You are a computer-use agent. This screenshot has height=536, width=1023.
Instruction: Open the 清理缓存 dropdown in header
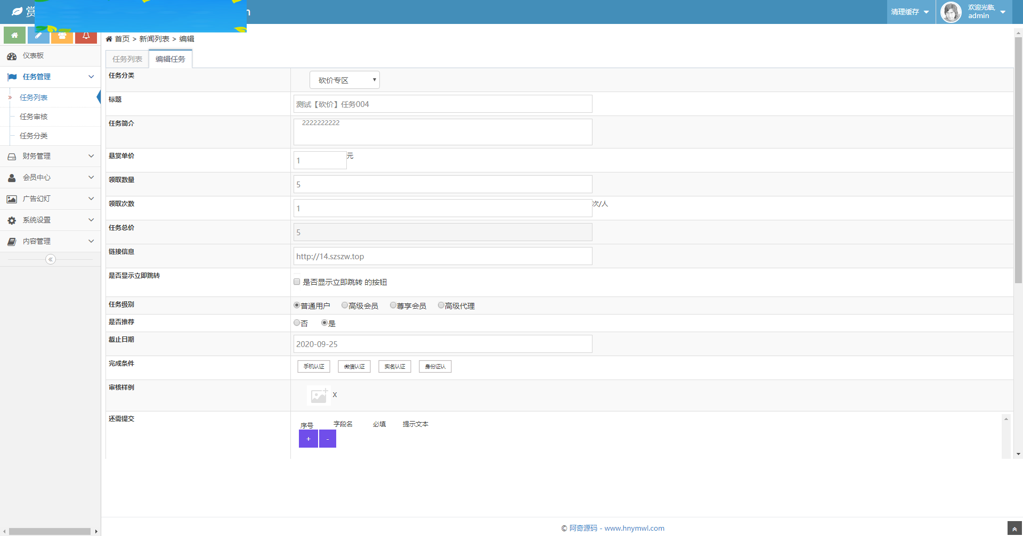[x=910, y=12]
